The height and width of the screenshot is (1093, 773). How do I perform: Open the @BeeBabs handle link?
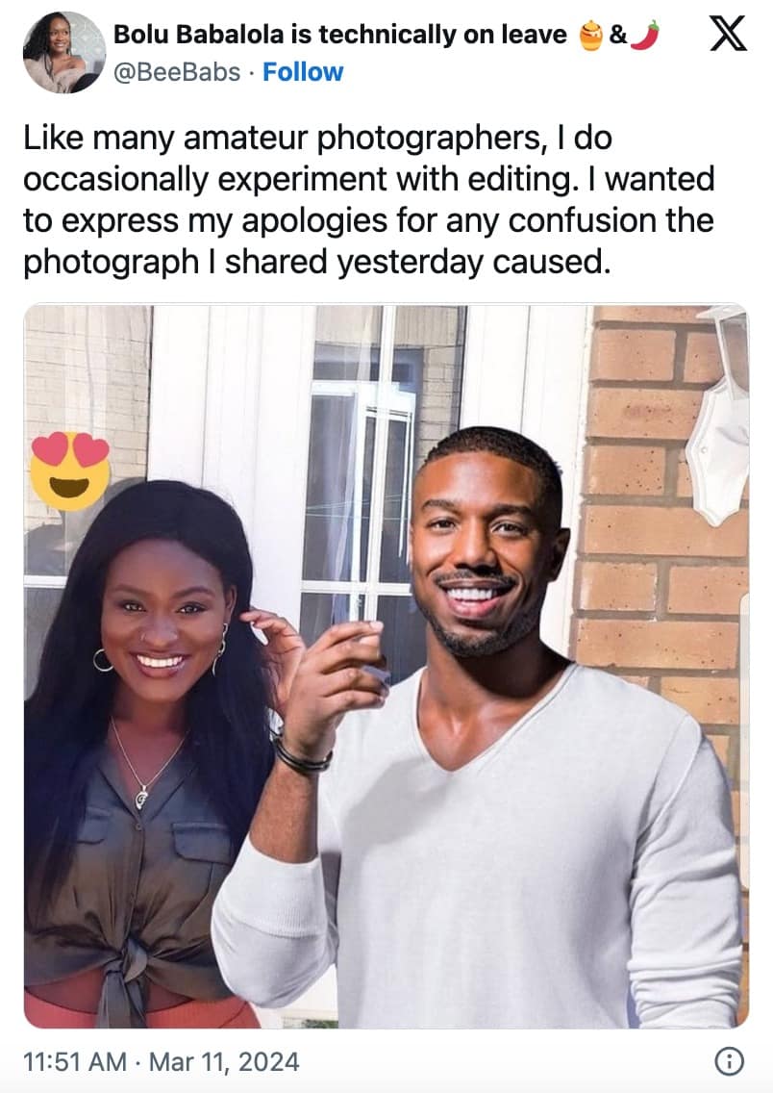point(177,72)
